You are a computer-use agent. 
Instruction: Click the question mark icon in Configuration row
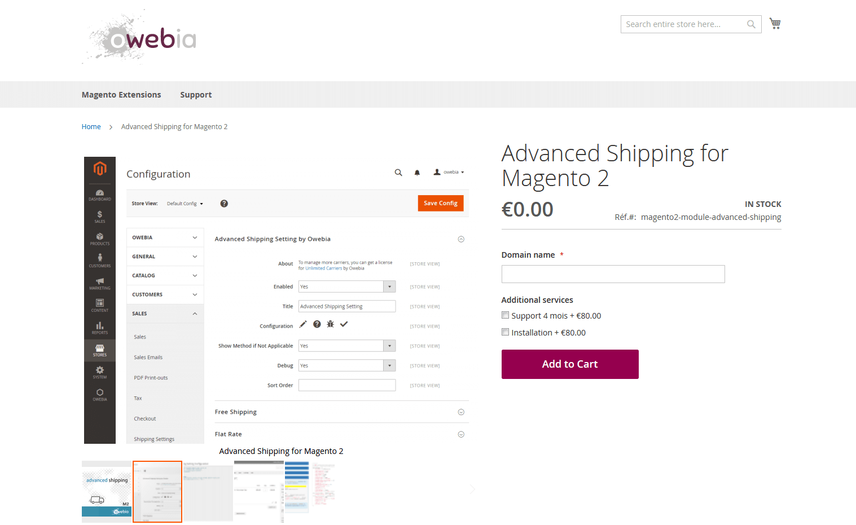[x=317, y=324]
